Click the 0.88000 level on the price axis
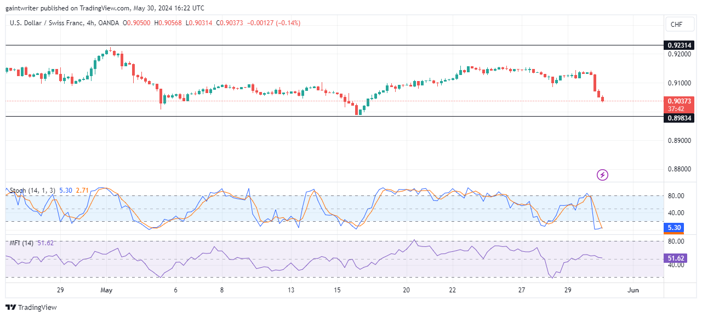Image resolution: width=702 pixels, height=317 pixels. coord(680,169)
